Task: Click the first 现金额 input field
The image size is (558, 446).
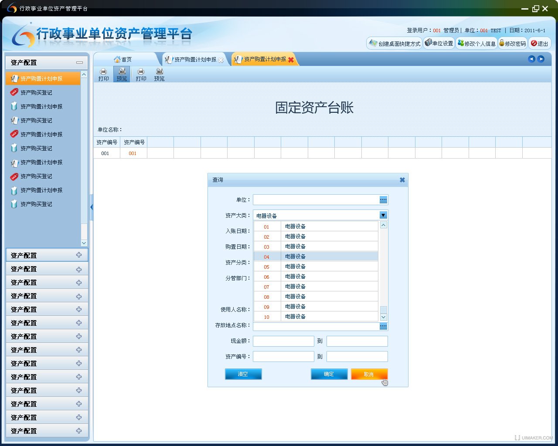Action: pos(283,341)
